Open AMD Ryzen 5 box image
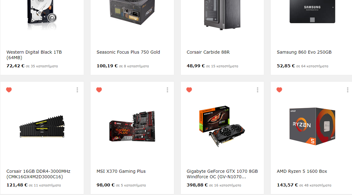Screen dimensions: 352x195 point(312,126)
